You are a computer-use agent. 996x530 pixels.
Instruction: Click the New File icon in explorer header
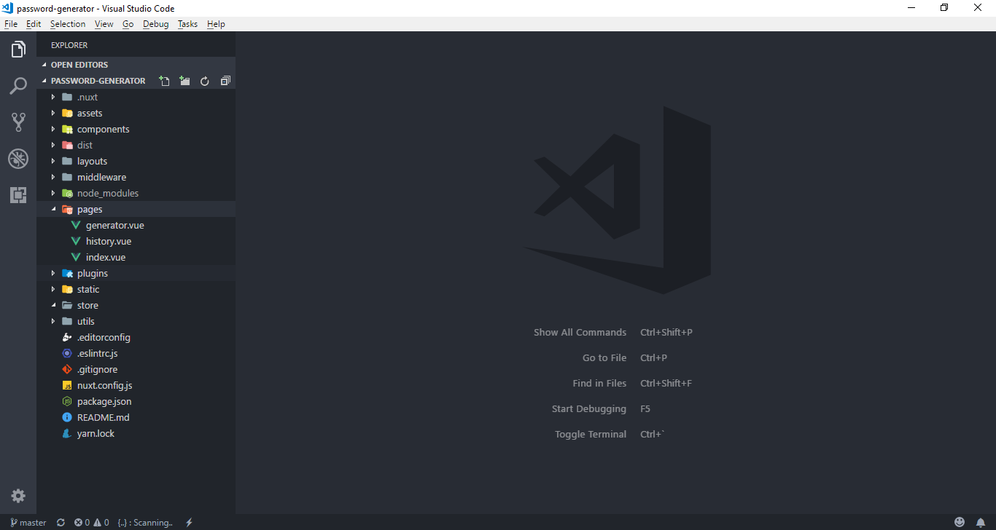(x=165, y=81)
